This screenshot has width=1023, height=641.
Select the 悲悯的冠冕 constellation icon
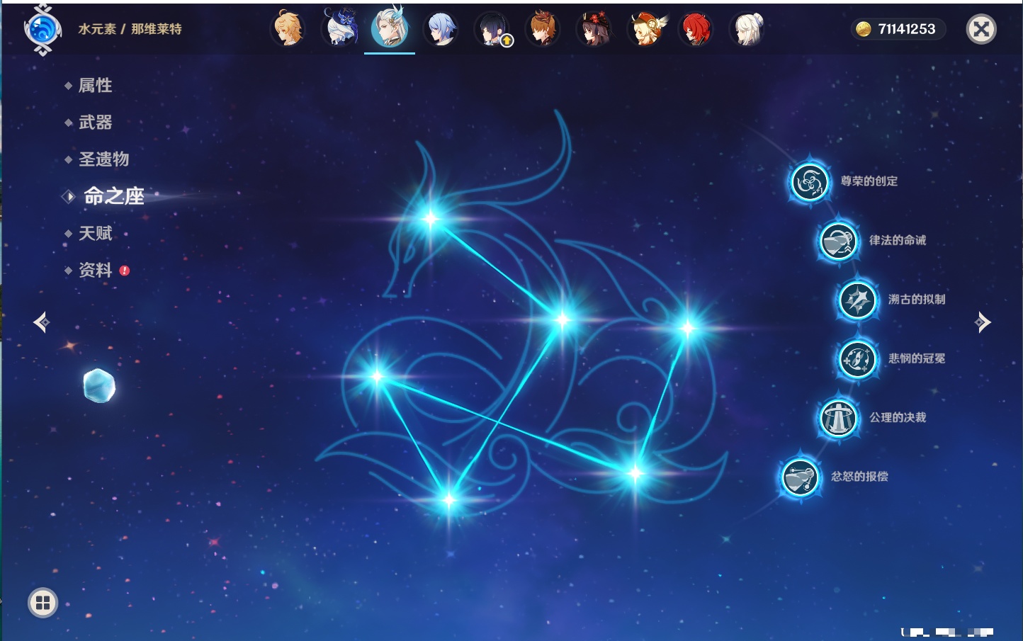857,358
